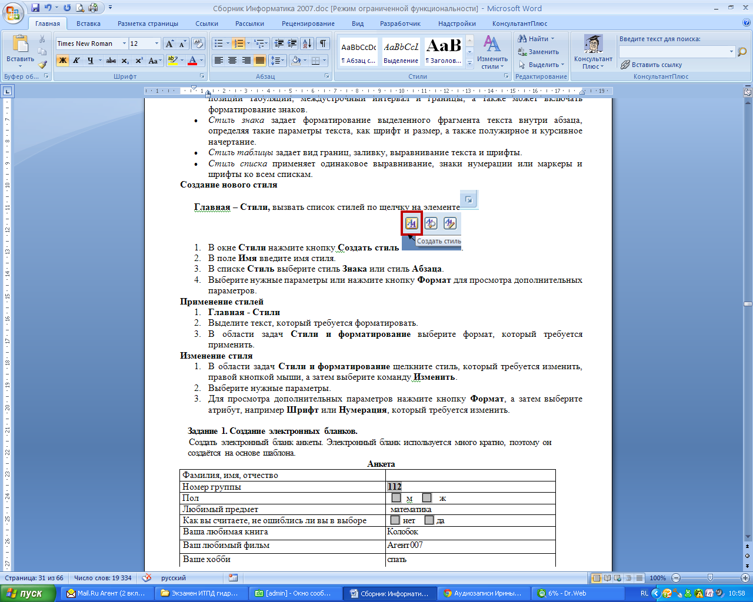Toggle justified text alignment
This screenshot has width=753, height=602.
259,61
